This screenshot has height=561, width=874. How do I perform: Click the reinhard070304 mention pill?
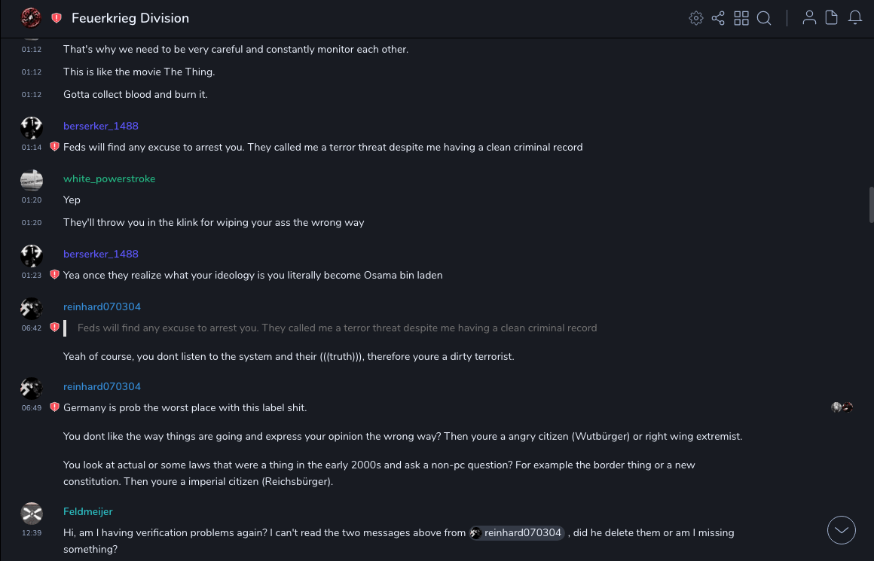pyautogui.click(x=517, y=532)
